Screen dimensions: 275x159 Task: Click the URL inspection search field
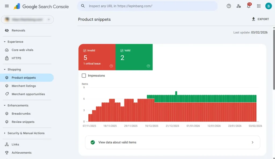(x=150, y=6)
